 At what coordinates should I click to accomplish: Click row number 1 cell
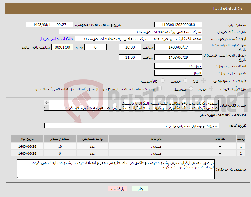point(241,146)
